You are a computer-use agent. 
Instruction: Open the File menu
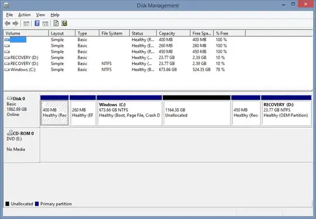(x=9, y=15)
